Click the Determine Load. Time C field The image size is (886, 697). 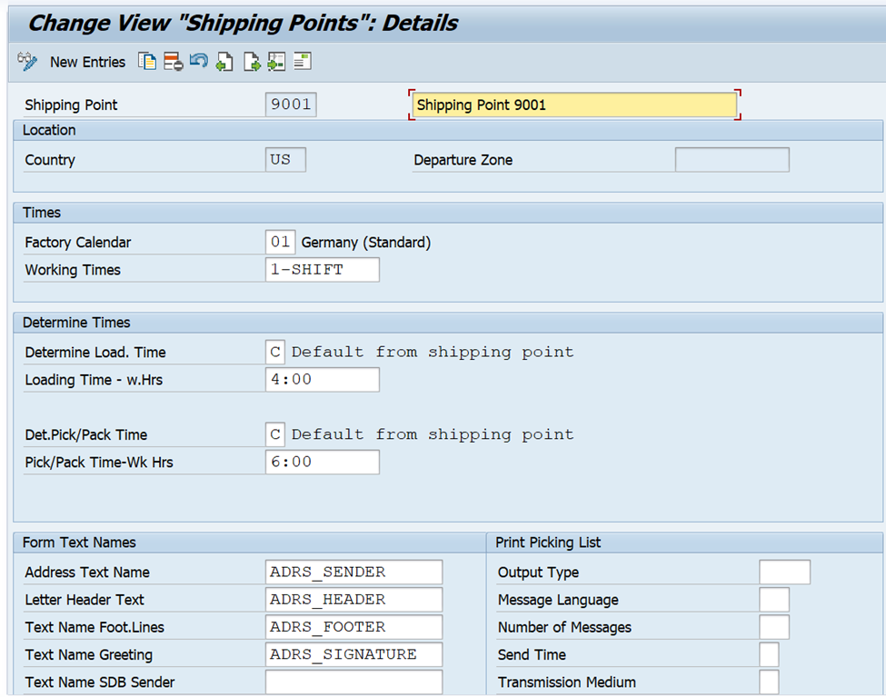(275, 352)
